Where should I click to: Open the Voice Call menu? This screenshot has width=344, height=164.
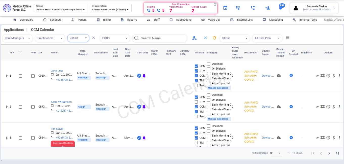[211, 20]
